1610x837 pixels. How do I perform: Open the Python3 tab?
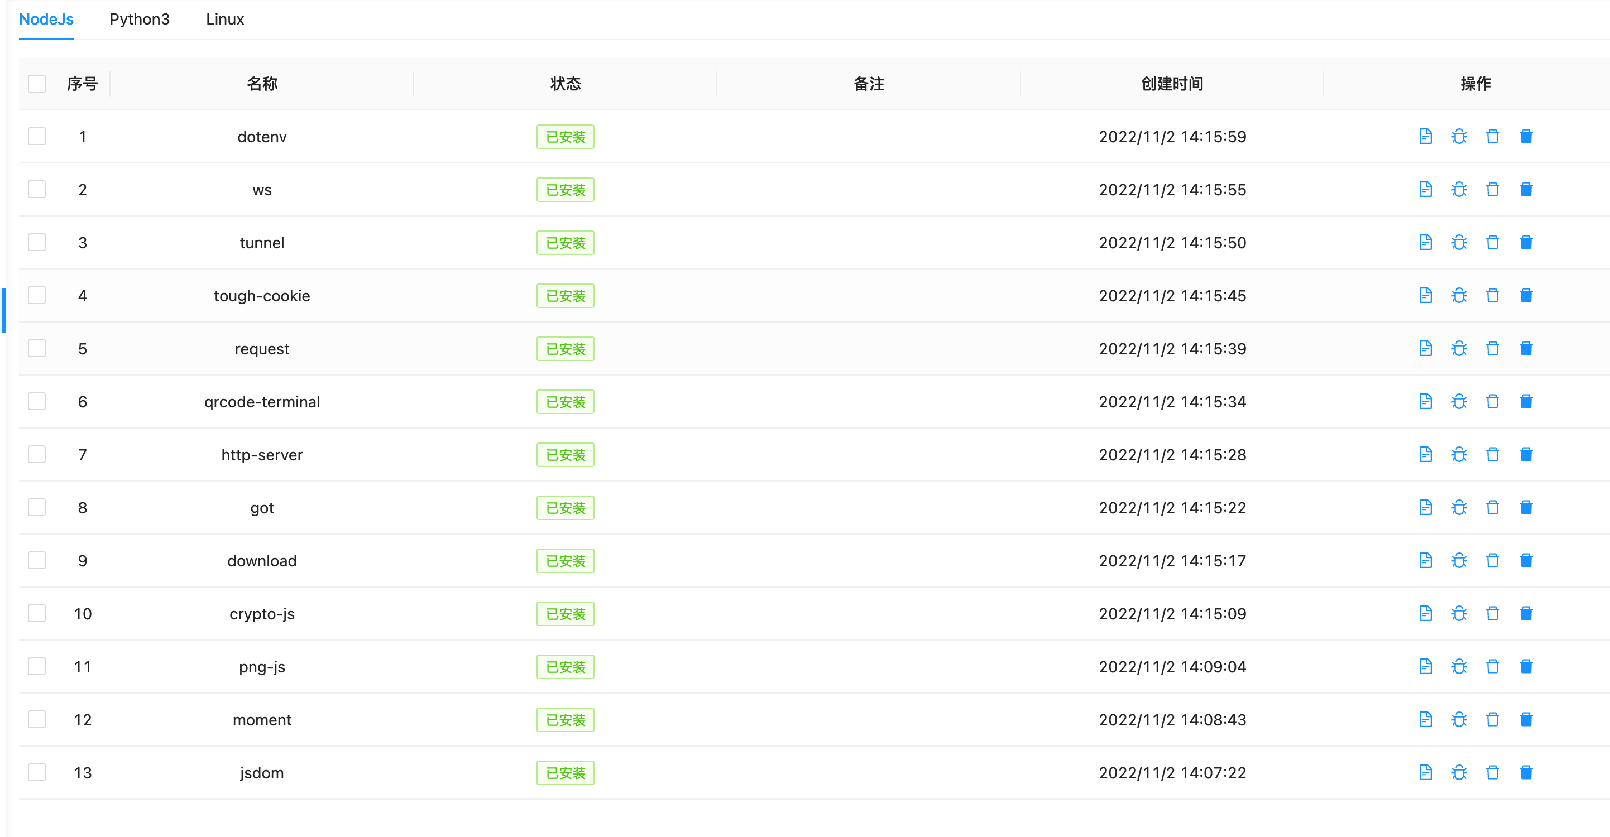pos(140,20)
